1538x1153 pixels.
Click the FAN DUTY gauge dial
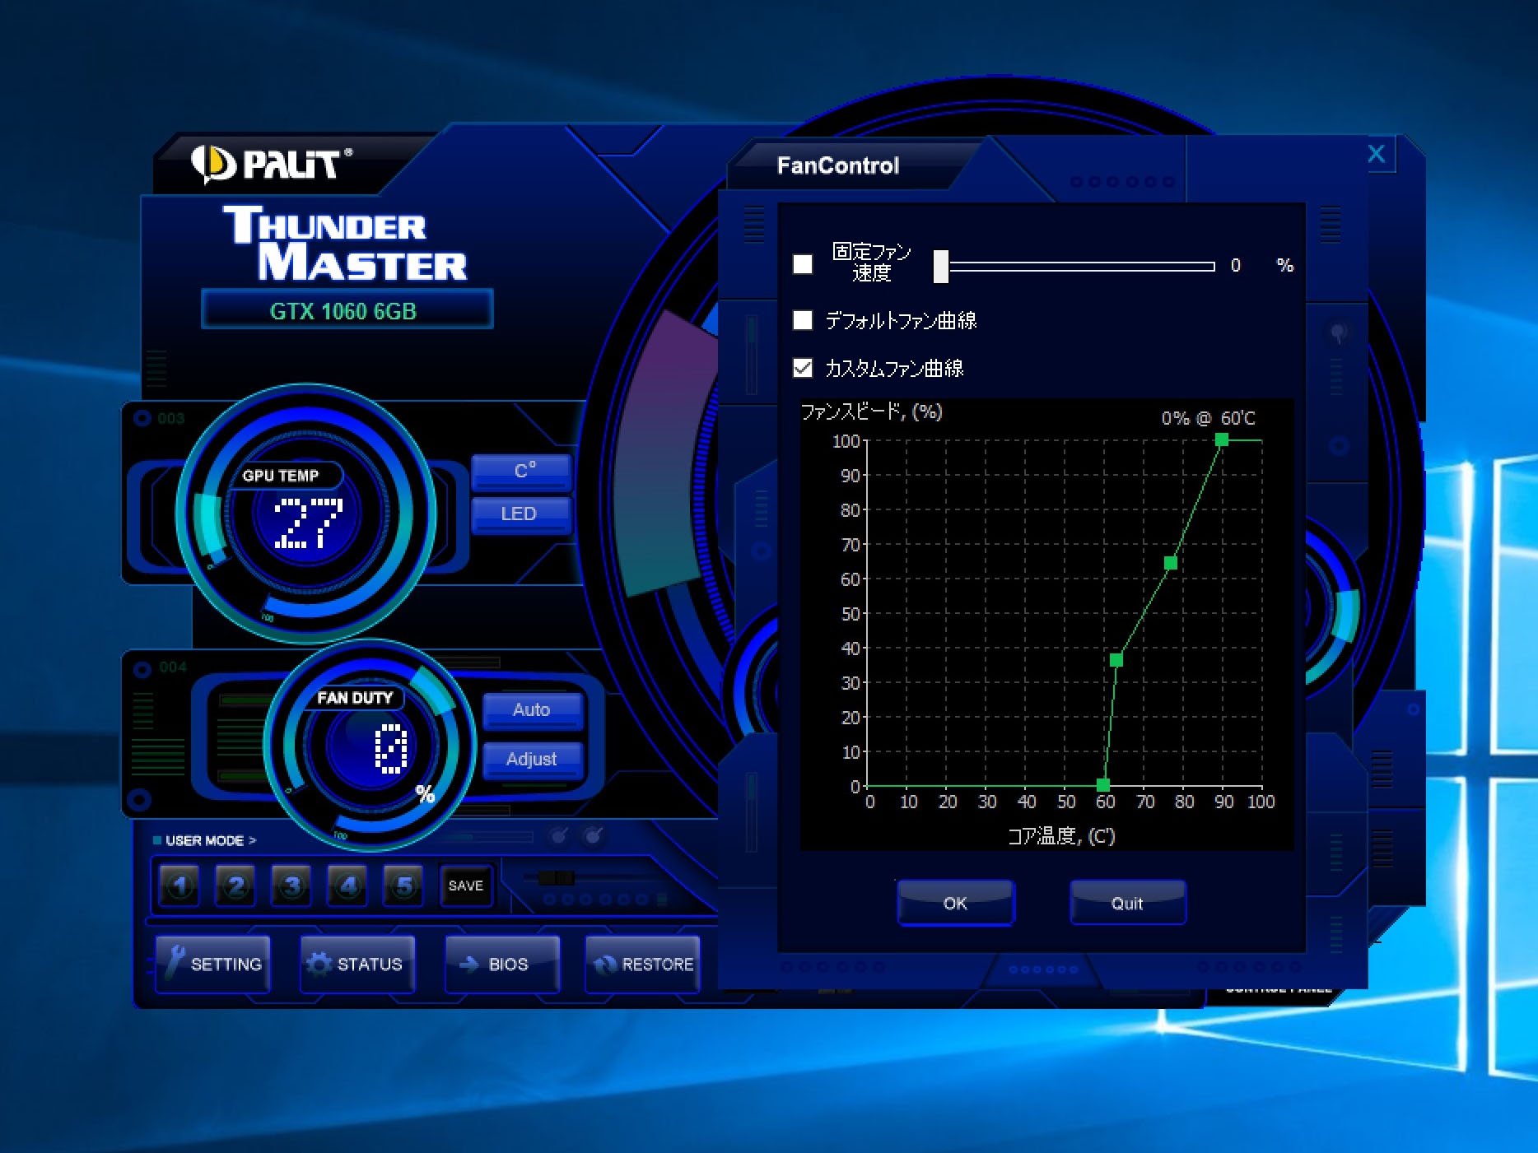pyautogui.click(x=371, y=746)
